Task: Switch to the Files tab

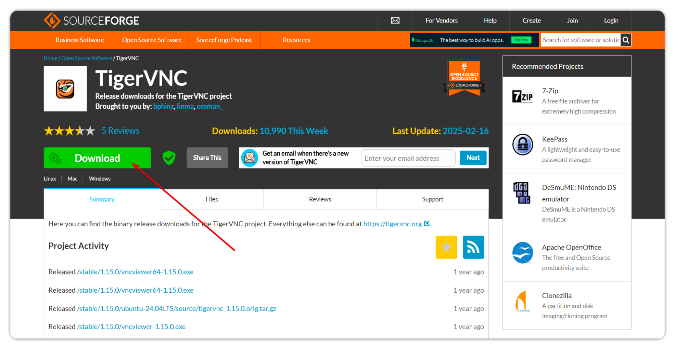Action: (212, 199)
